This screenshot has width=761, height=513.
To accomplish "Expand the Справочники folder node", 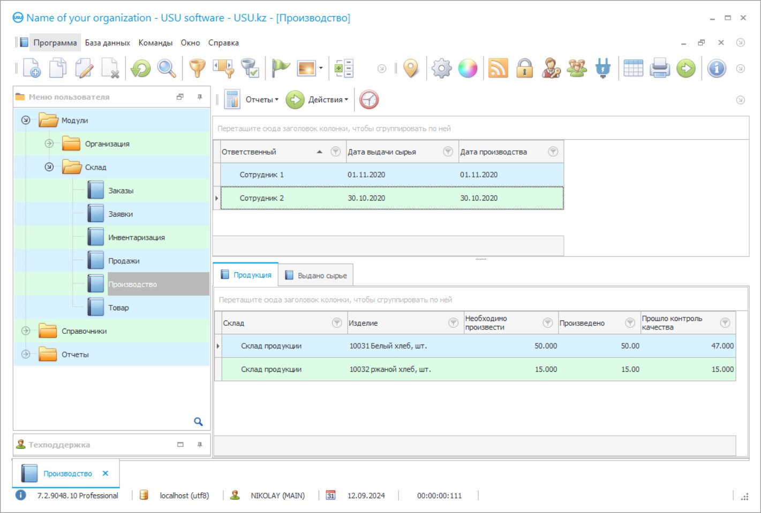I will click(26, 331).
